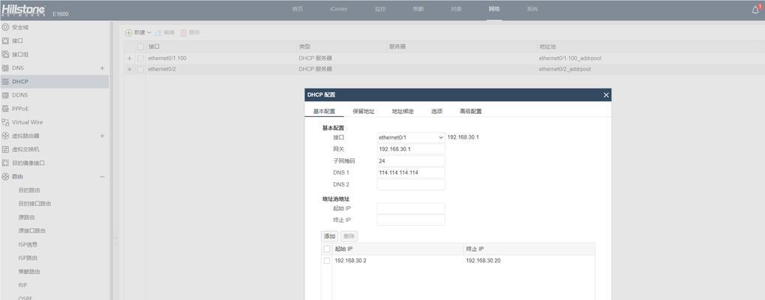This screenshot has width=765, height=300.
Task: Click the DDNS sidebar icon
Action: pos(5,95)
